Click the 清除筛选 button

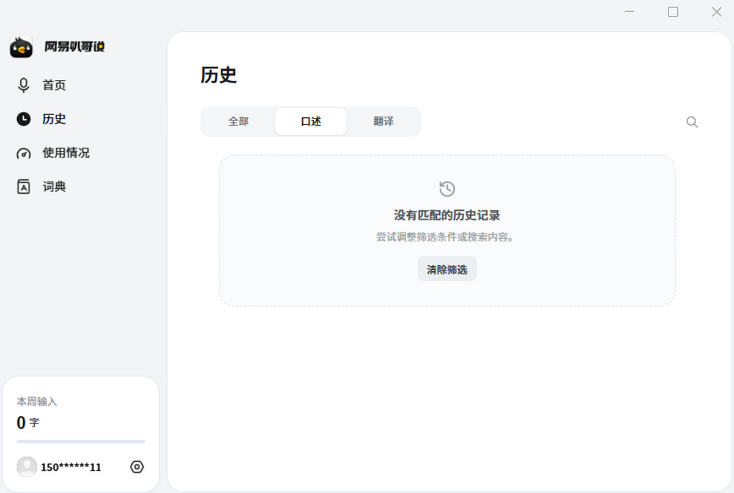click(x=447, y=269)
